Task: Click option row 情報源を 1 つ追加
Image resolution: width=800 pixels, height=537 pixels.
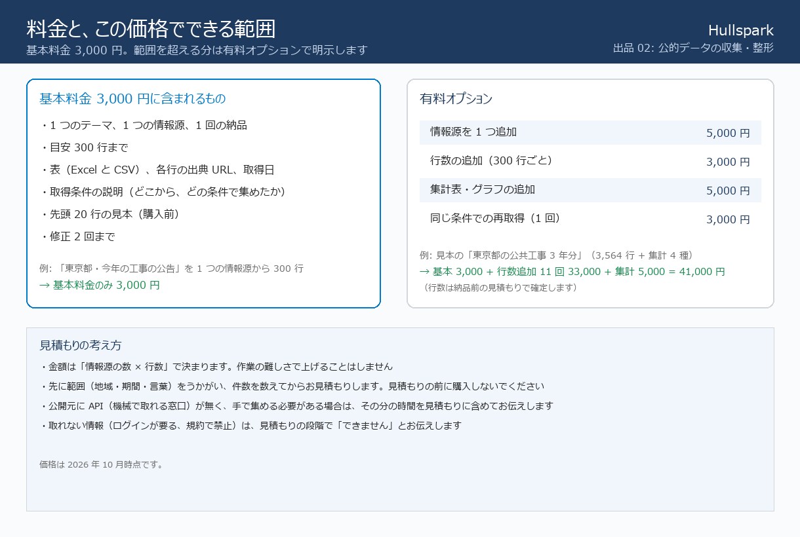Action: pyautogui.click(x=590, y=132)
